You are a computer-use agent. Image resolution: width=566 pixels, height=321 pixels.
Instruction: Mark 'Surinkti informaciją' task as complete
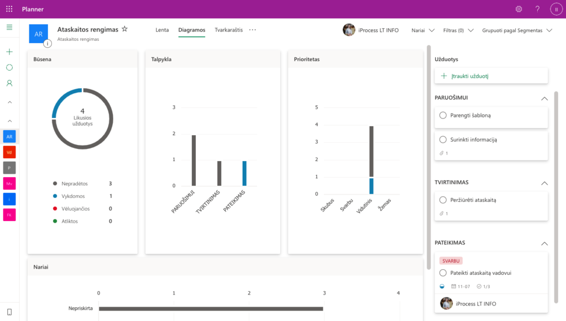(443, 140)
